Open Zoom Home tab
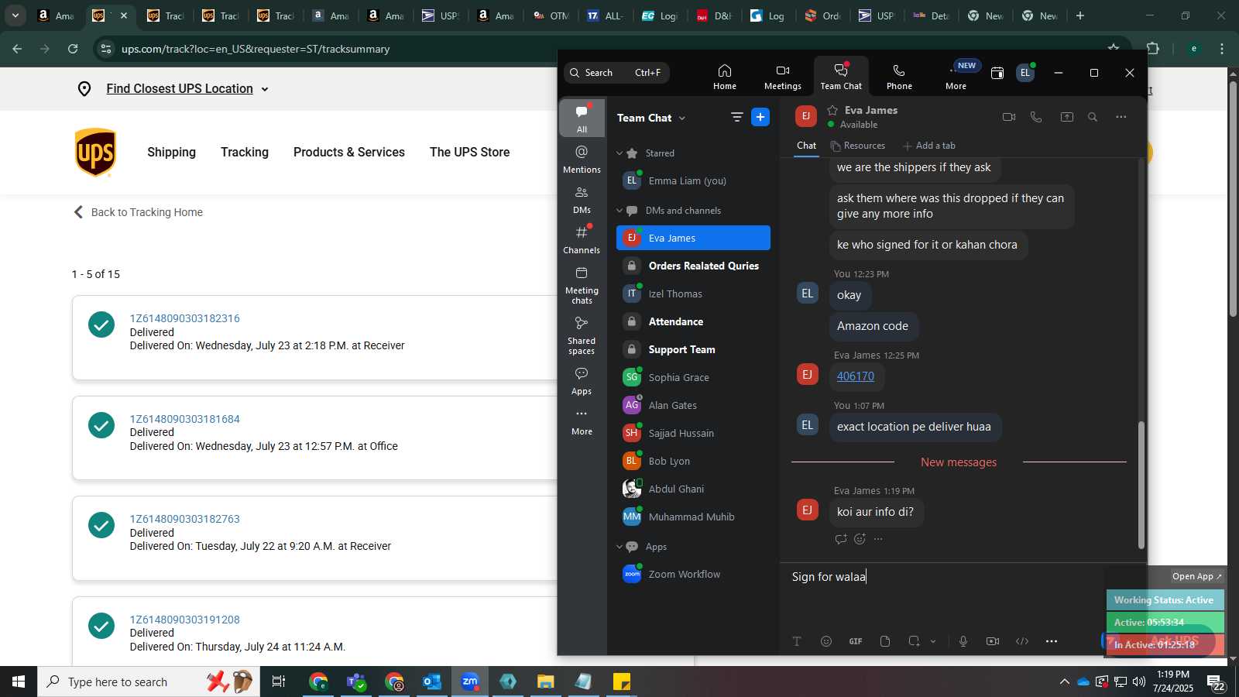This screenshot has width=1239, height=697. [725, 77]
